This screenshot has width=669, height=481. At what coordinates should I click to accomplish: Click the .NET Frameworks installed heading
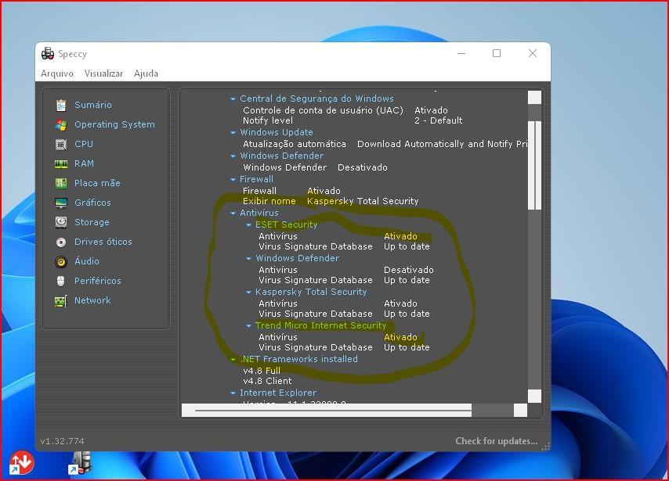(298, 360)
